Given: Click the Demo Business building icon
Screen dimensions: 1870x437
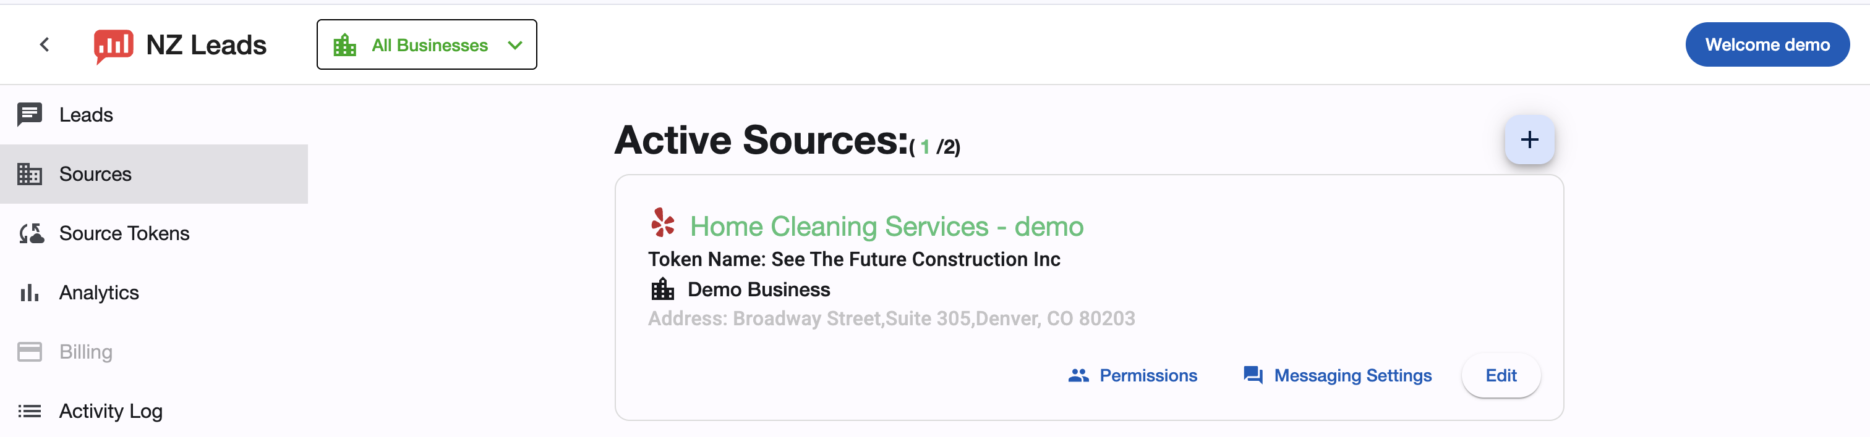Looking at the screenshot, I should coord(661,289).
